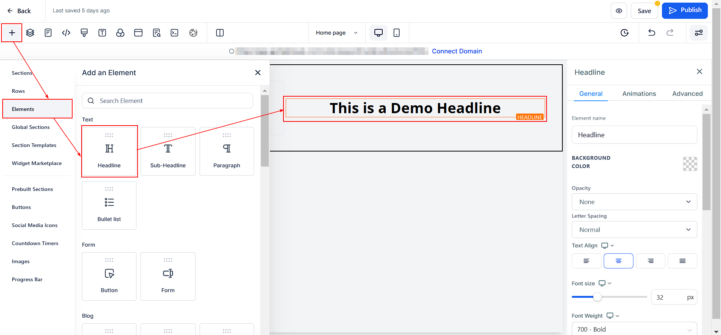Image resolution: width=721 pixels, height=335 pixels.
Task: Open the popup window icon
Action: tap(138, 33)
